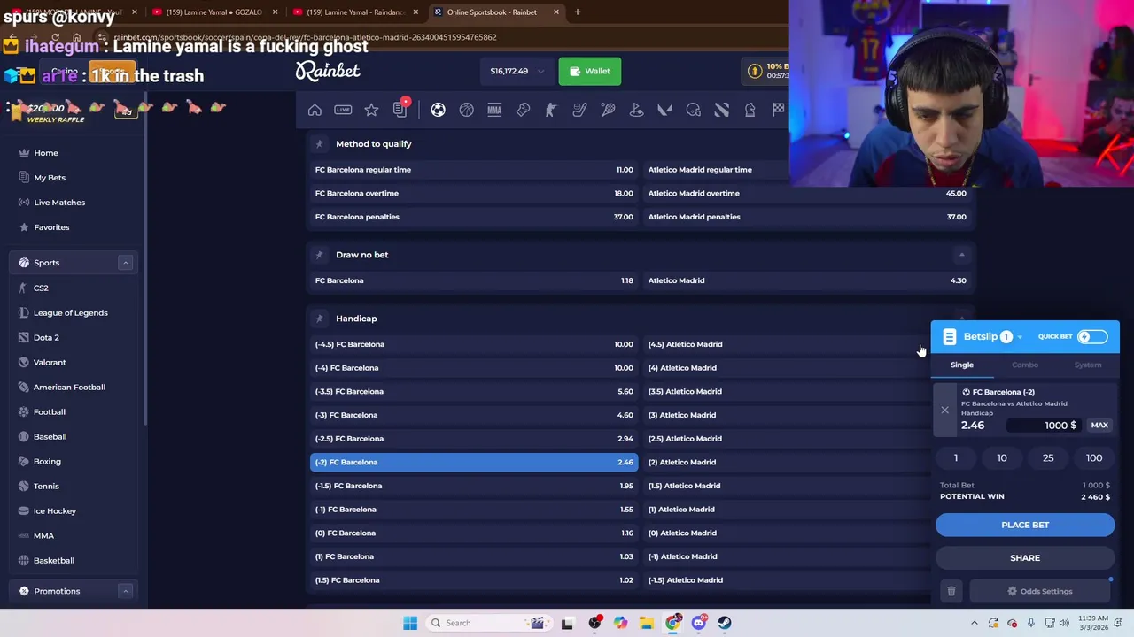Set stake to MAX
Viewport: 1134px width, 637px height.
pos(1099,426)
